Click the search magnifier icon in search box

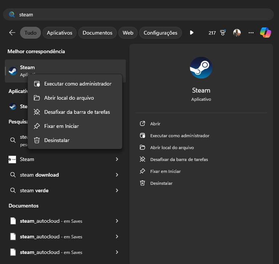point(12,15)
